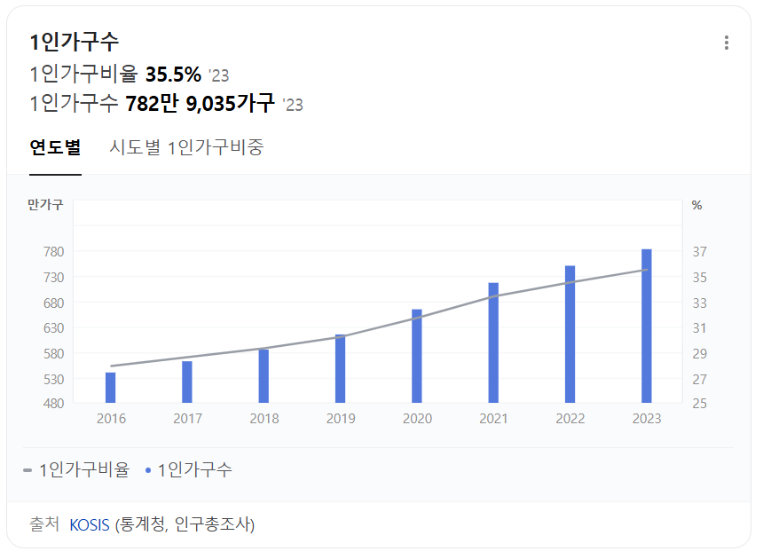Click the 2020 bar in the chart
The height and width of the screenshot is (559, 763).
[x=416, y=355]
